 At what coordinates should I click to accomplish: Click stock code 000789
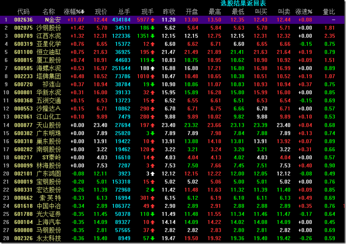coord(23,36)
